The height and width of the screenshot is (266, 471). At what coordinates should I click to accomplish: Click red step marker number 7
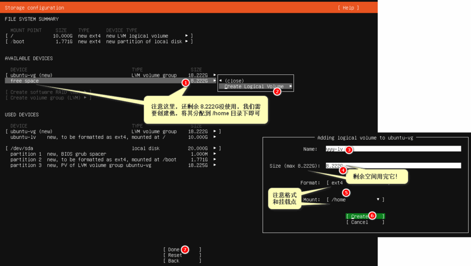tap(185, 249)
